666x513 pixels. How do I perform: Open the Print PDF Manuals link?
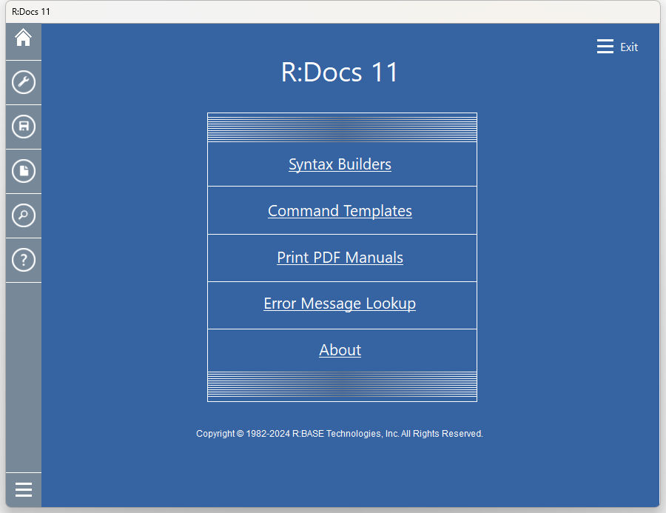[340, 258]
